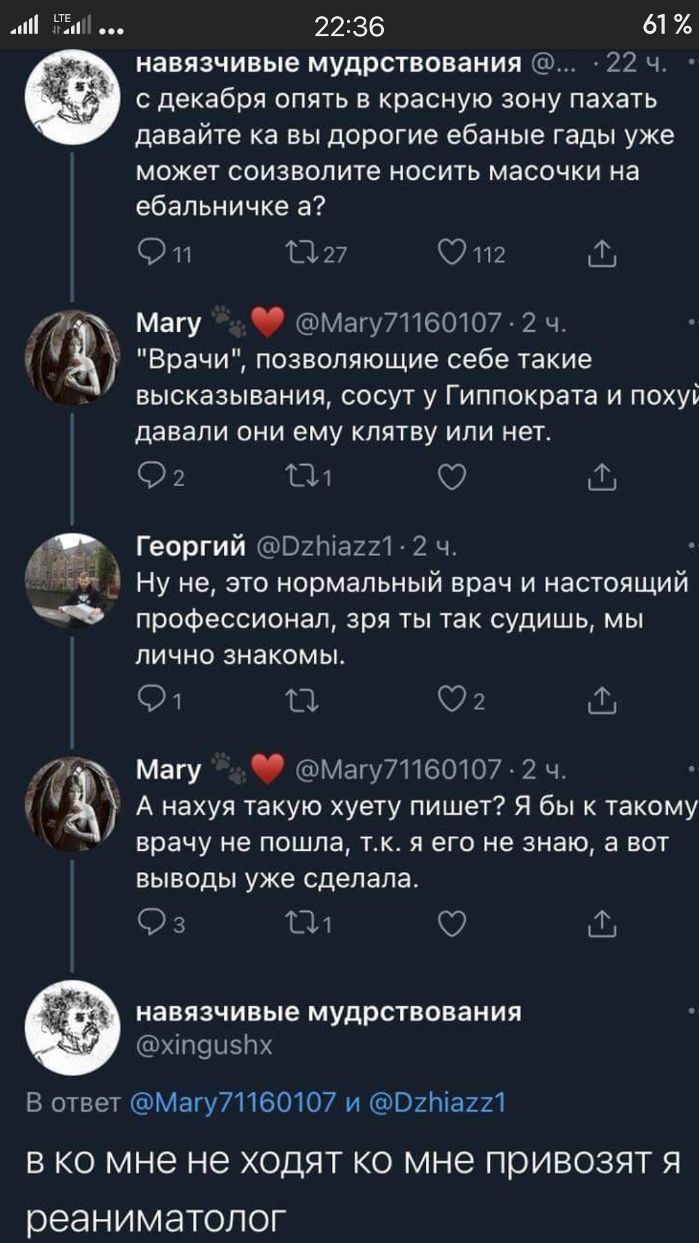
Task: Retweet Mary's tweet about выводы
Action: [x=302, y=923]
